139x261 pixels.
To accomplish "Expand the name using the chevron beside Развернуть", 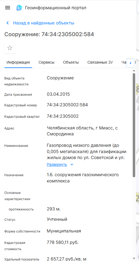I will pos(72,165).
